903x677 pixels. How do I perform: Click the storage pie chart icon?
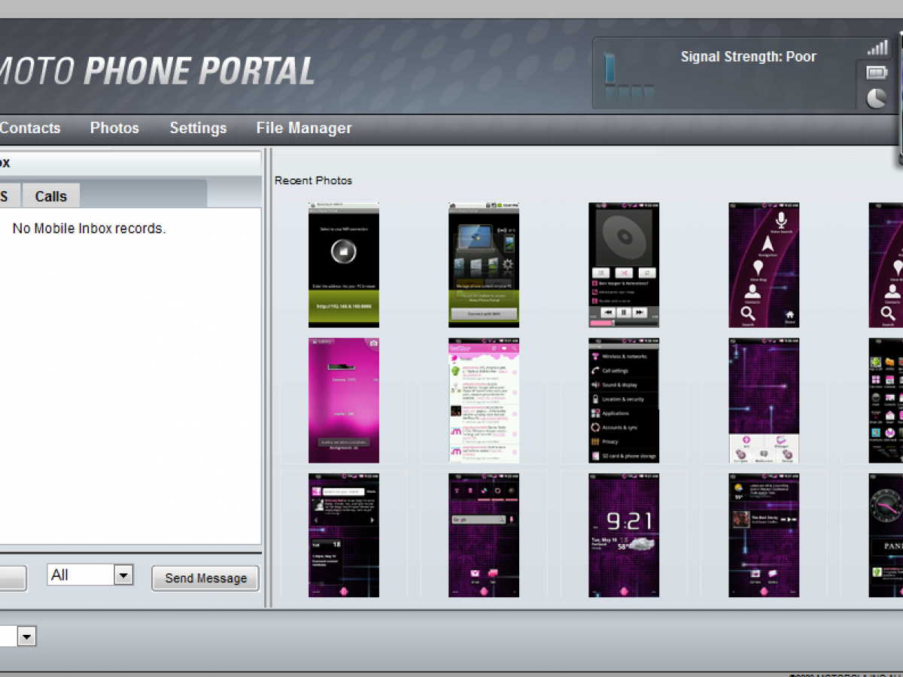[877, 98]
